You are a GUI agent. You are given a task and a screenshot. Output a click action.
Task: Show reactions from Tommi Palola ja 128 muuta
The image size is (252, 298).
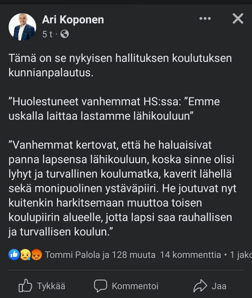(100, 255)
